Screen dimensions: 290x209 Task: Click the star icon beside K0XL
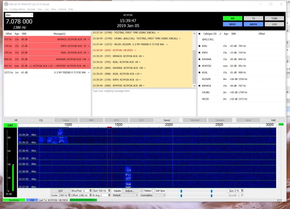(199, 46)
